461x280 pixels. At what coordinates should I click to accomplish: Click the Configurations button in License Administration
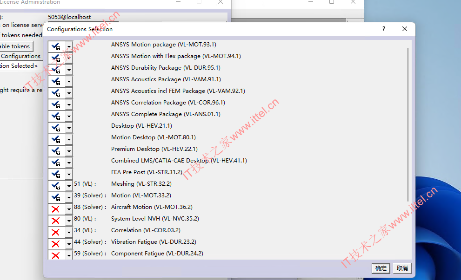tap(20, 56)
